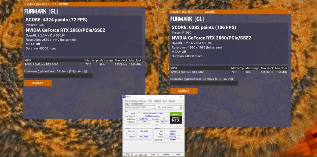Click 'Preset: P1440' text

[36, 25]
